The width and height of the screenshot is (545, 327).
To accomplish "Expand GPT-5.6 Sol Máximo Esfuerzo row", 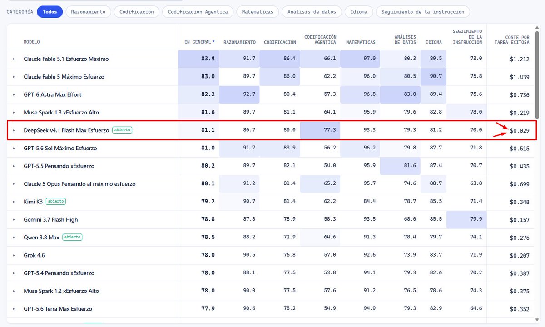I will [x=14, y=148].
